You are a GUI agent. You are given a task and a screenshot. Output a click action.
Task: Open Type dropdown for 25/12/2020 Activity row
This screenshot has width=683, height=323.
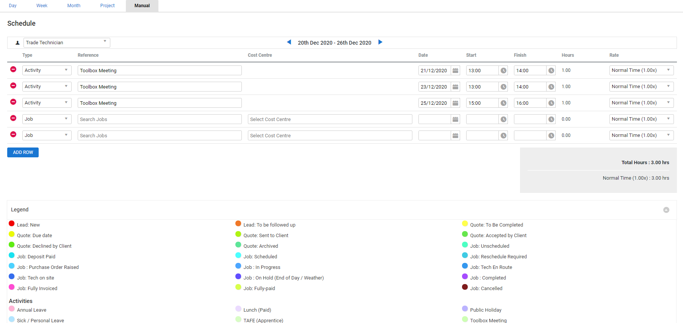tap(47, 103)
